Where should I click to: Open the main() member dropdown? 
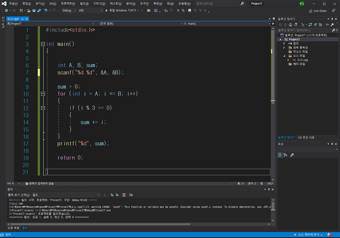pyautogui.click(x=227, y=23)
